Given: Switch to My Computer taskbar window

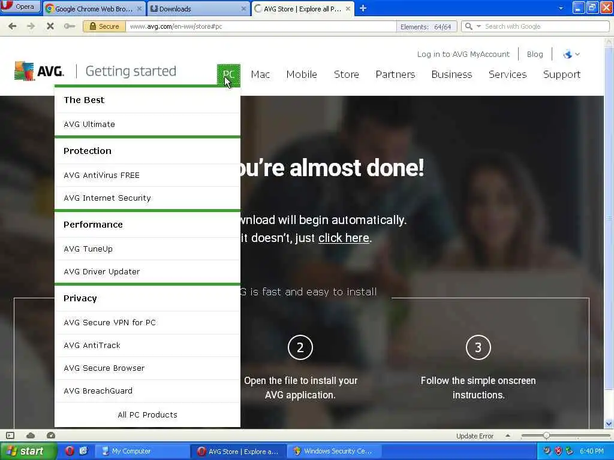Looking at the screenshot, I should (142, 451).
